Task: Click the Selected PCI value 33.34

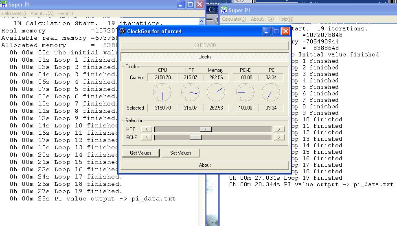Action: tap(271, 108)
